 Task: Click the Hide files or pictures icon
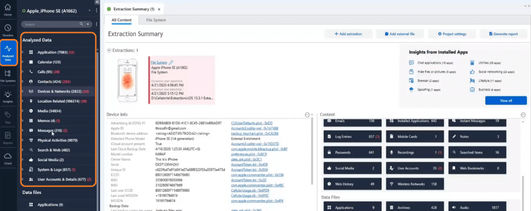coord(411,72)
